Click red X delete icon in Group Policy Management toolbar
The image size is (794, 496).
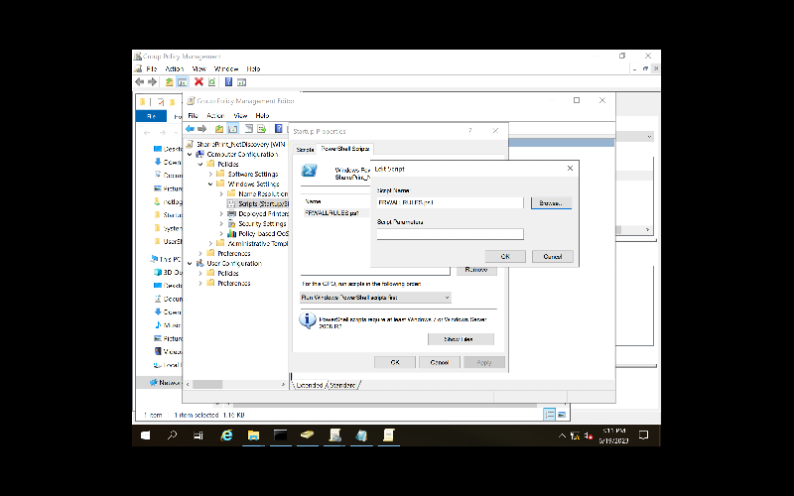(198, 82)
